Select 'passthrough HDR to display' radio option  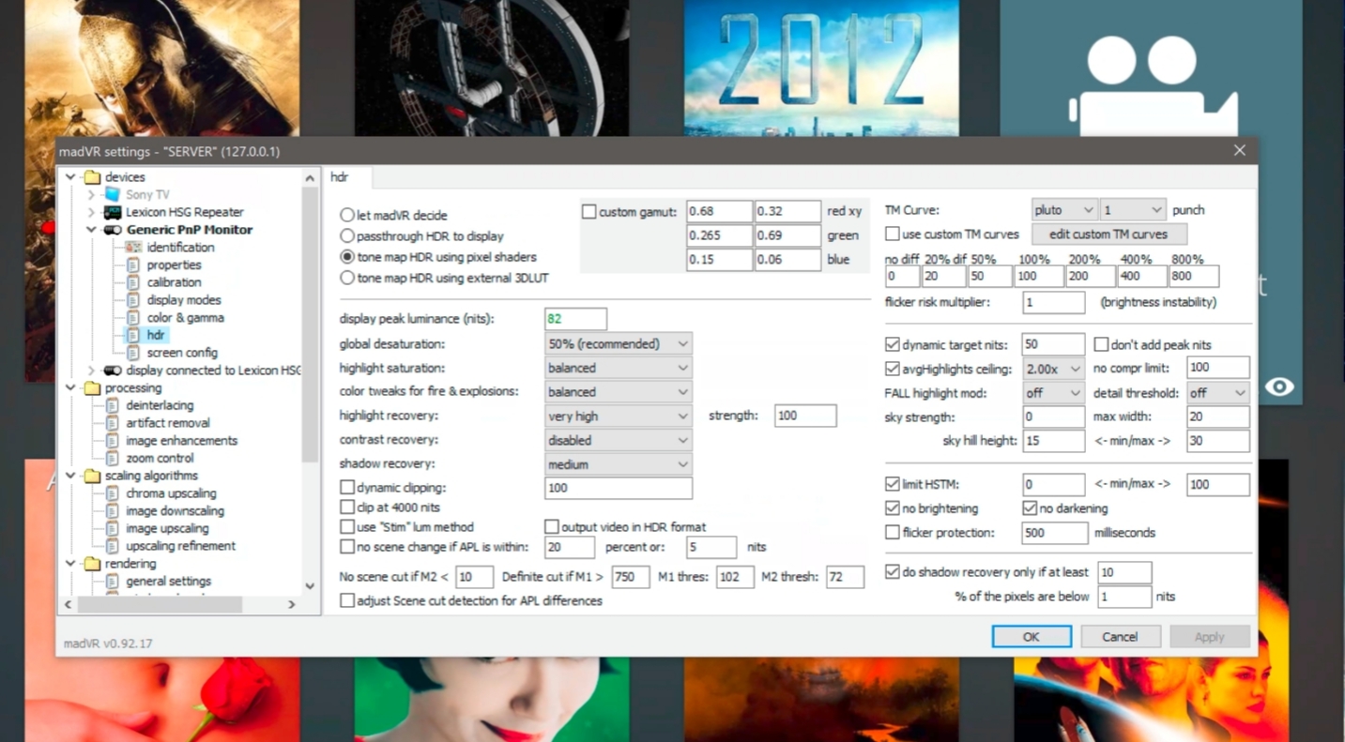(x=347, y=236)
